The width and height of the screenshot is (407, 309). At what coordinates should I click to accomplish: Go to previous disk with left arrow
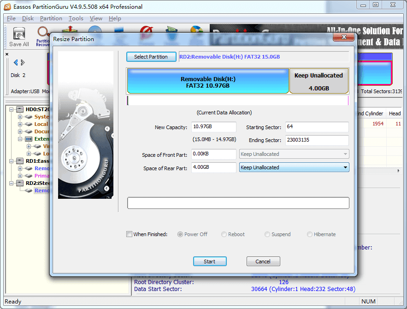(x=16, y=62)
